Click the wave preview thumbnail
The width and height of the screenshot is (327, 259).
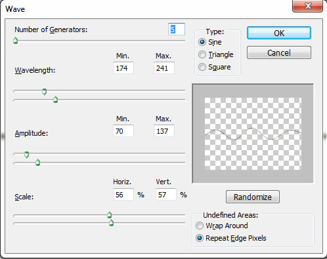click(x=253, y=134)
